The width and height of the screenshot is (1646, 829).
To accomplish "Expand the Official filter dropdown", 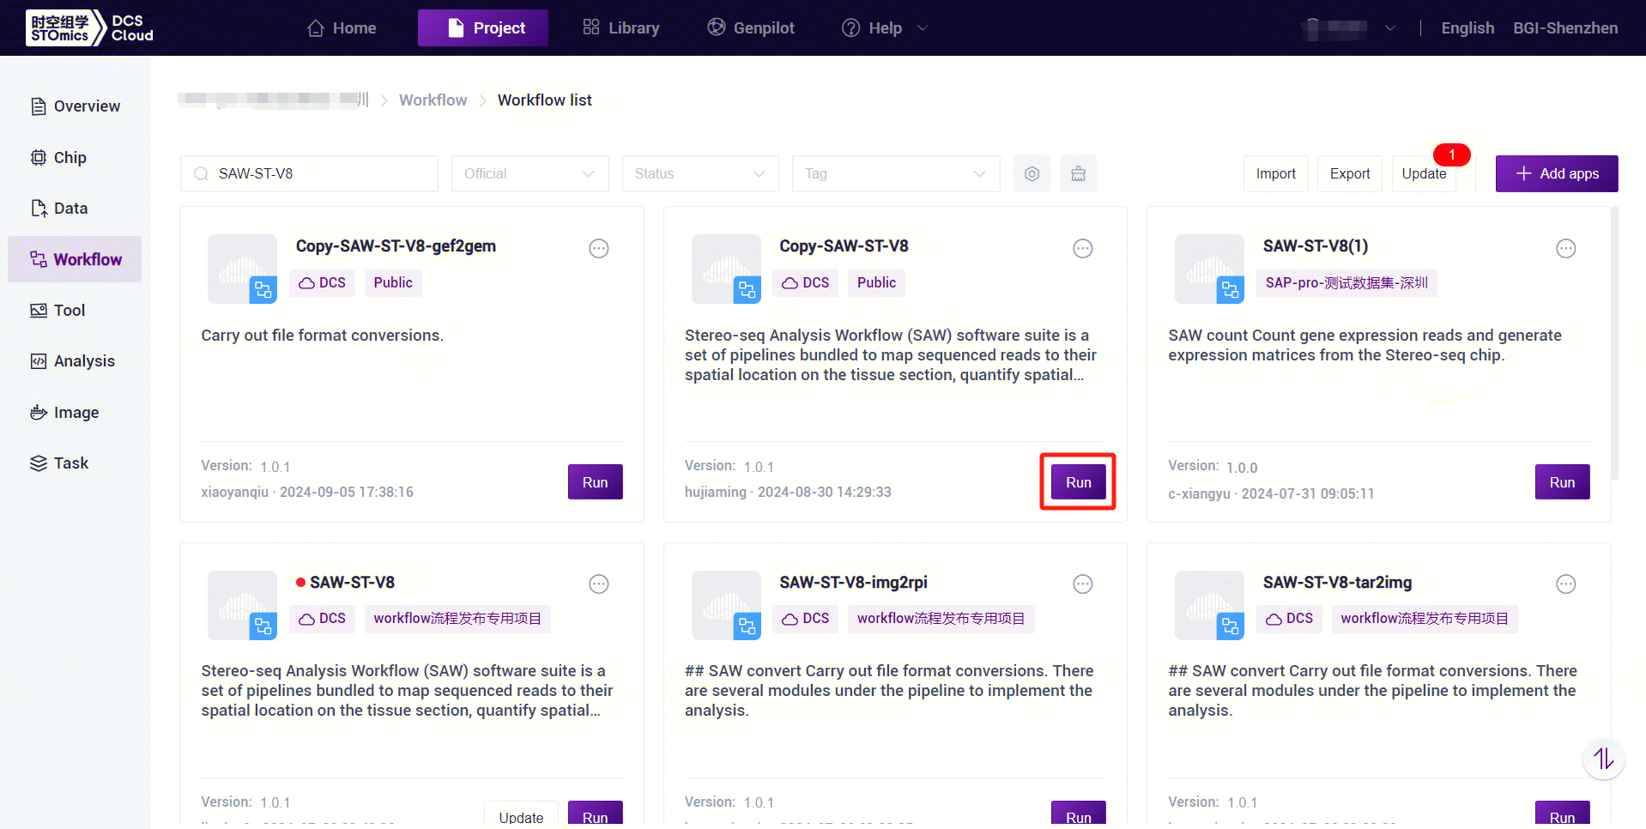I will [x=530, y=174].
